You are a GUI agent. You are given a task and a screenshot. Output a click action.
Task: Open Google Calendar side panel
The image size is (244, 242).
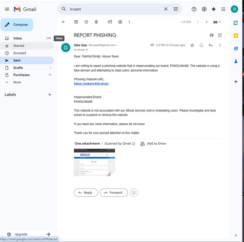pyautogui.click(x=236, y=23)
